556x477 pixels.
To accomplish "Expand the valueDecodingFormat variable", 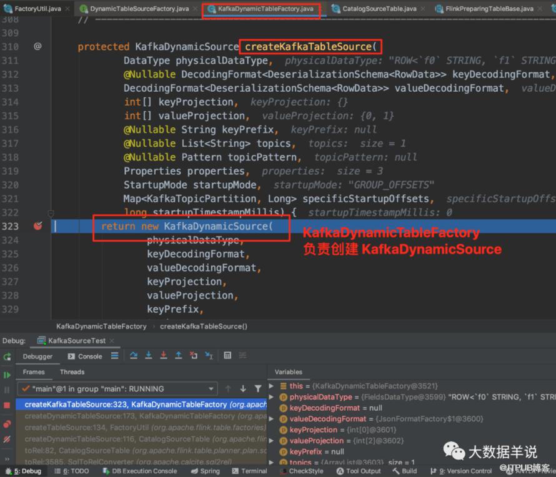I will (272, 419).
